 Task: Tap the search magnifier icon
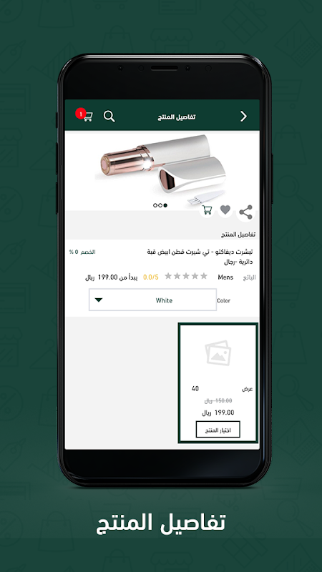pos(109,117)
